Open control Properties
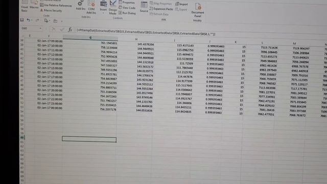 coord(127,3)
